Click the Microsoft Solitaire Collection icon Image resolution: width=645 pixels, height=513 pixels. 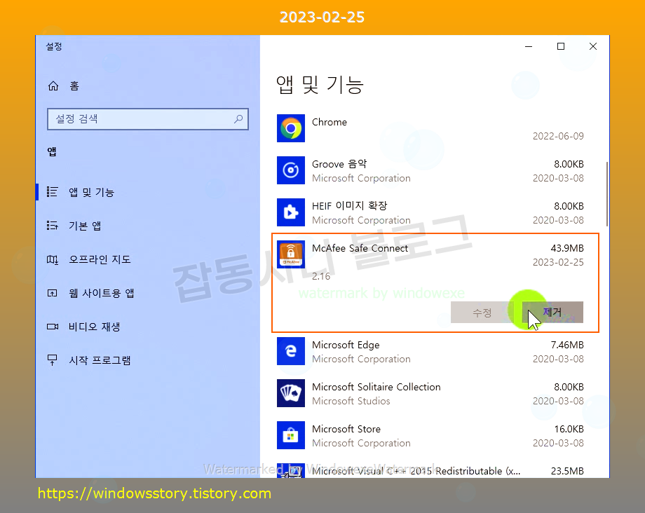tap(291, 393)
